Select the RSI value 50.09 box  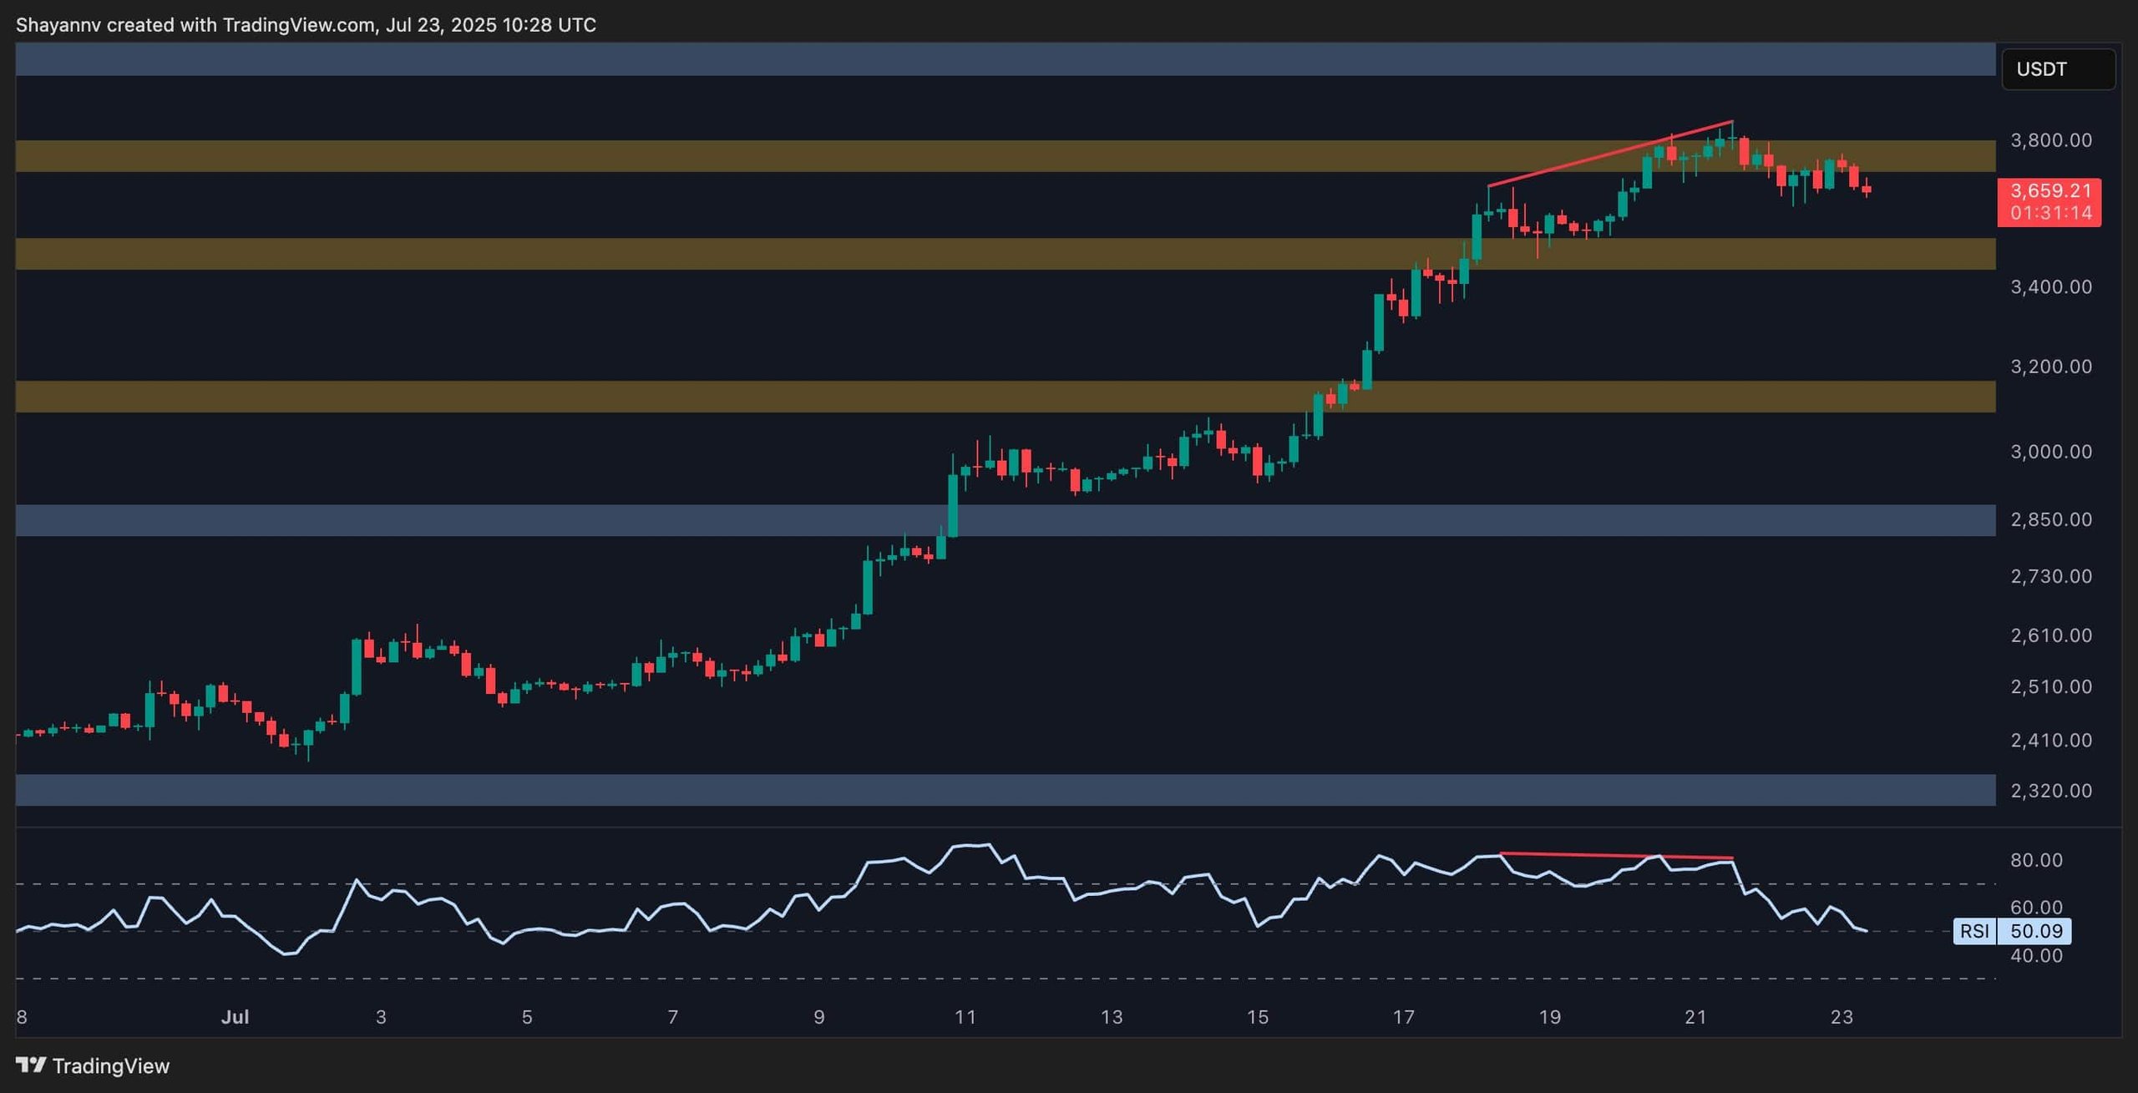pyautogui.click(x=2035, y=931)
